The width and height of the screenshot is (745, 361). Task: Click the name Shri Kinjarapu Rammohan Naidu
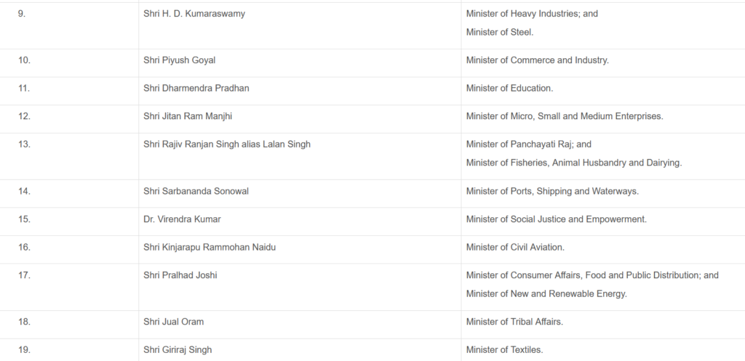point(210,247)
